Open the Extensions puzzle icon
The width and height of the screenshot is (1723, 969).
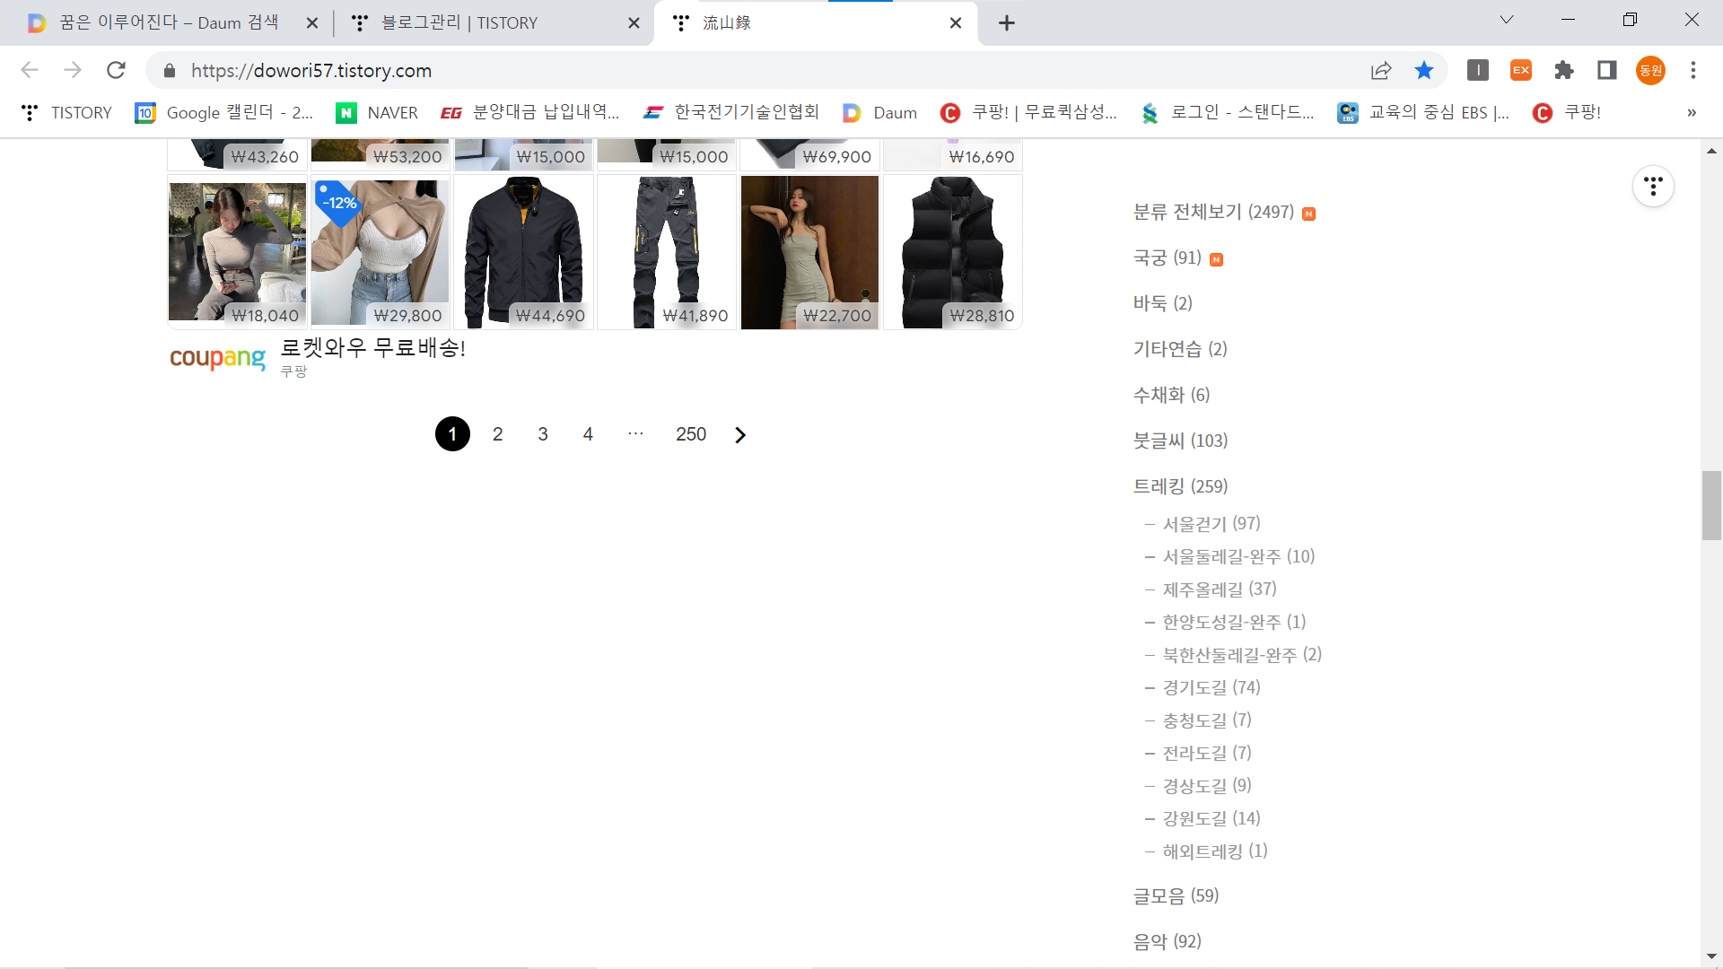click(1564, 70)
